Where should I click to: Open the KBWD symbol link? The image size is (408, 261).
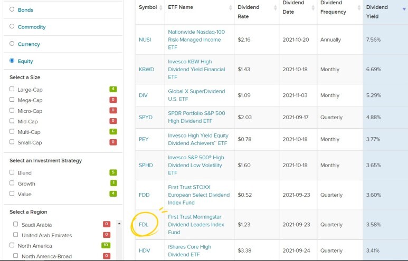point(147,70)
